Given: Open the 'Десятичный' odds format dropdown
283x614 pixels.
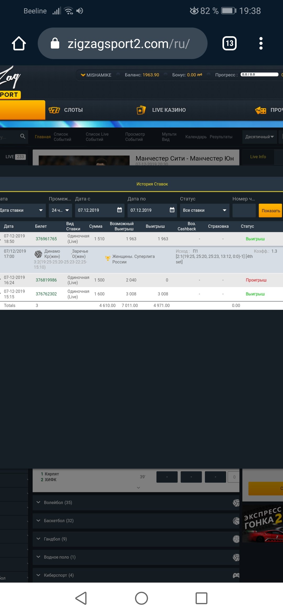Looking at the screenshot, I should (x=259, y=137).
